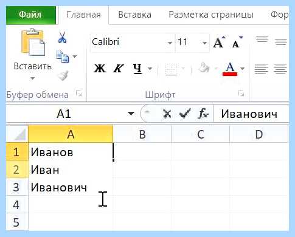Image resolution: width=295 pixels, height=237 pixels.
Task: Open the font size 11 dropdown
Action: [x=205, y=43]
